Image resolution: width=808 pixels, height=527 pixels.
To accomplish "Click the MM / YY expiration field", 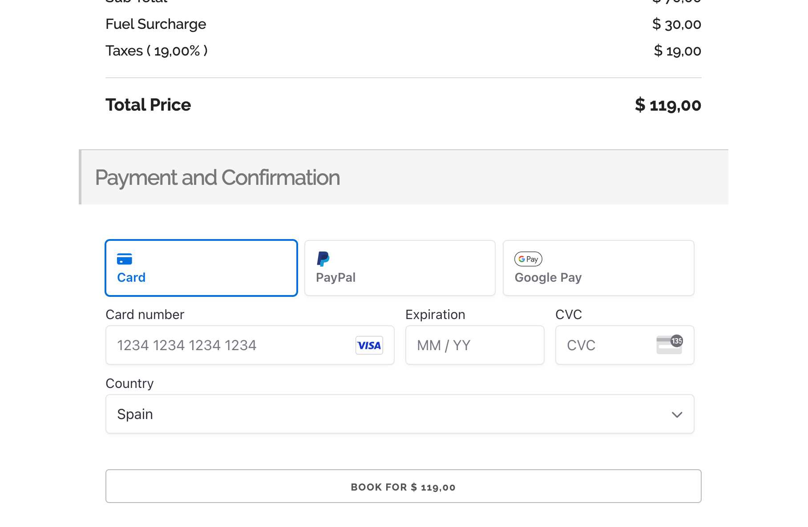I will (474, 345).
